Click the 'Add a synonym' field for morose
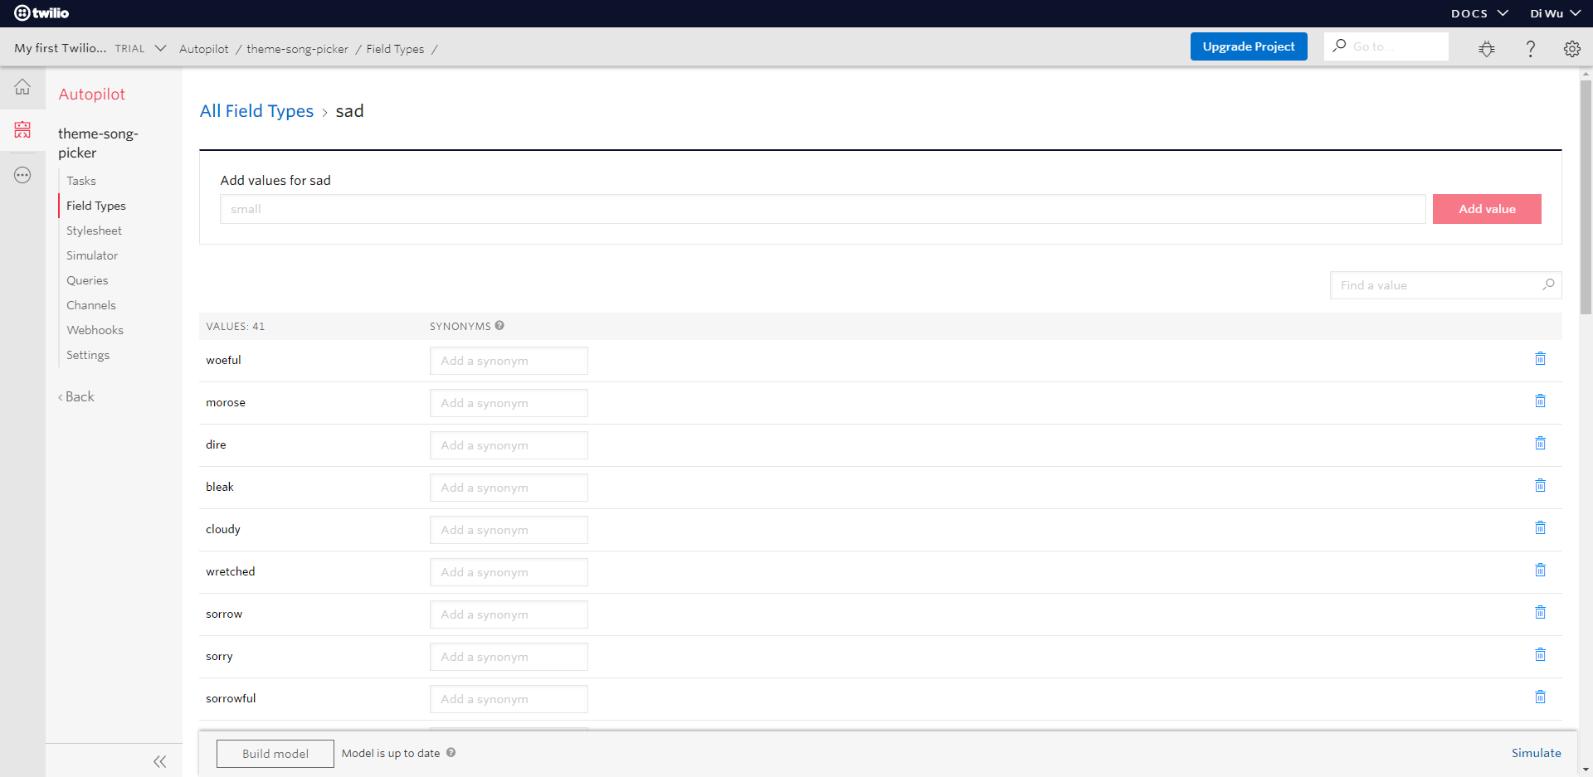Screen dimensions: 1593x777 (x=509, y=402)
